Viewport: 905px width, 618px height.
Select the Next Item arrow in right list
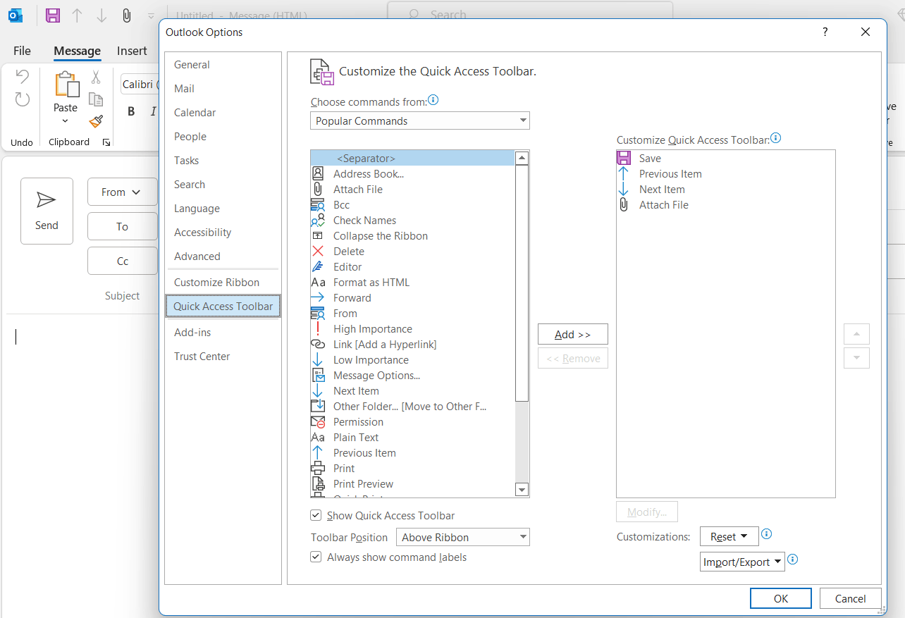[624, 189]
